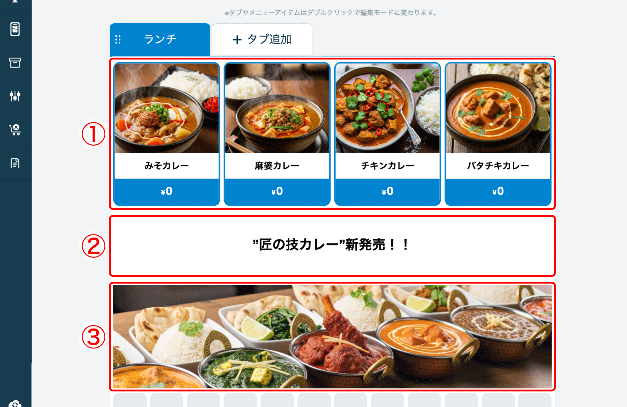Screen dimensions: 627x407
Task: Click the ¥0 price of みそカレー
Action: click(x=167, y=192)
